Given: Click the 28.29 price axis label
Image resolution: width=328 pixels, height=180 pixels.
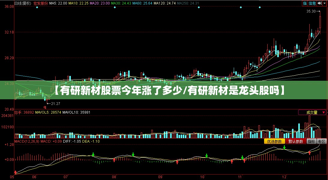Looking at the screenshot, I should [9, 58].
